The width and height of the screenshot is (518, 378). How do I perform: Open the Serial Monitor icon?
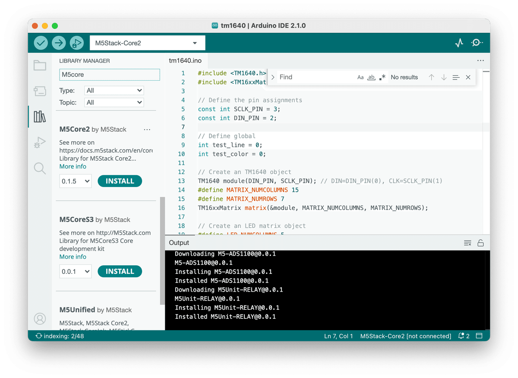click(477, 43)
